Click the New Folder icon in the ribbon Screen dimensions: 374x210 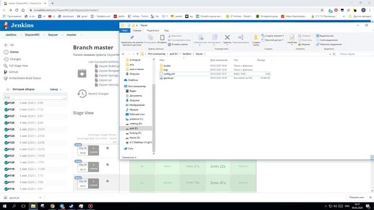256,37
